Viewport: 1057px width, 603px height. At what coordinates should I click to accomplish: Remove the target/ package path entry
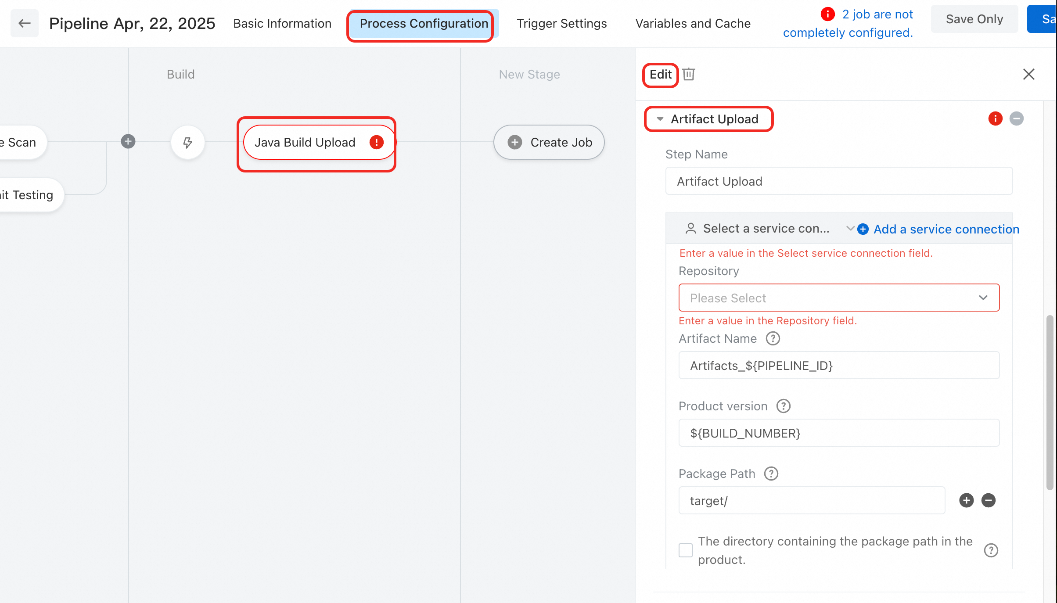tap(988, 500)
